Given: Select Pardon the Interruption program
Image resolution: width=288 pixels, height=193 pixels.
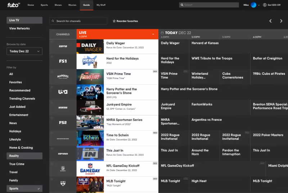Looking at the screenshot, I should pyautogui.click(x=231, y=152).
